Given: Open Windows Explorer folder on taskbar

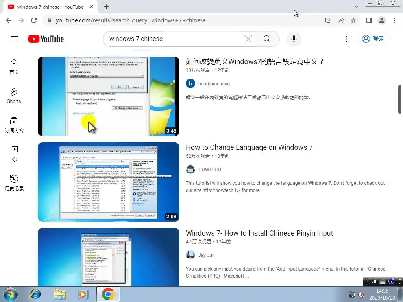Looking at the screenshot, I should (59, 294).
